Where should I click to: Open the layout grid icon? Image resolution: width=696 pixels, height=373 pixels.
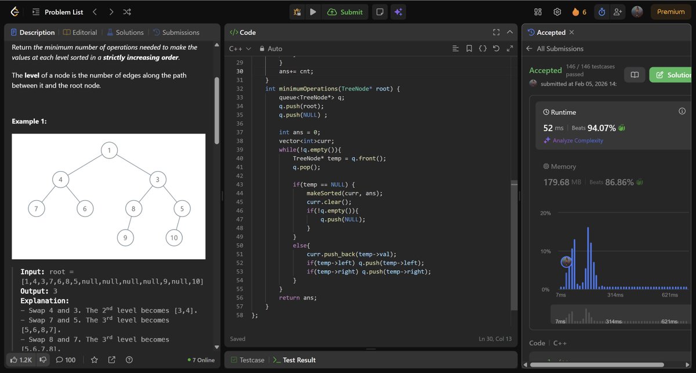pyautogui.click(x=538, y=12)
